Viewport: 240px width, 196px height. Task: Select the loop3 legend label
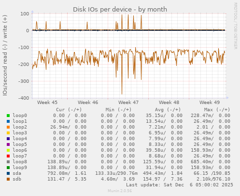[x=20, y=133]
